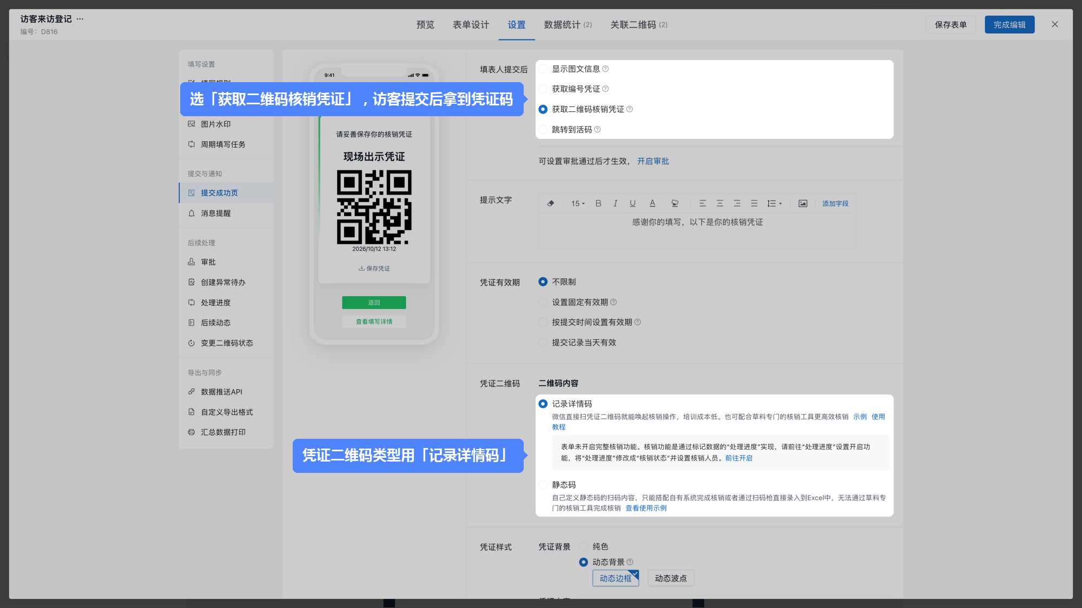The image size is (1082, 608).
Task: Click the 后续动态 icon in sidebar
Action: point(192,323)
